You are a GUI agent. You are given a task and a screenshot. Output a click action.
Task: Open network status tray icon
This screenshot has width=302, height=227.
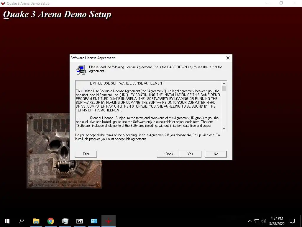(257, 221)
